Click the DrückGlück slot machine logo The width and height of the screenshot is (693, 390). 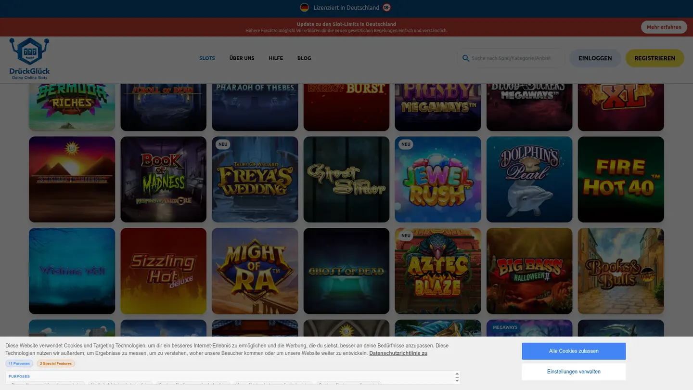coord(29,58)
